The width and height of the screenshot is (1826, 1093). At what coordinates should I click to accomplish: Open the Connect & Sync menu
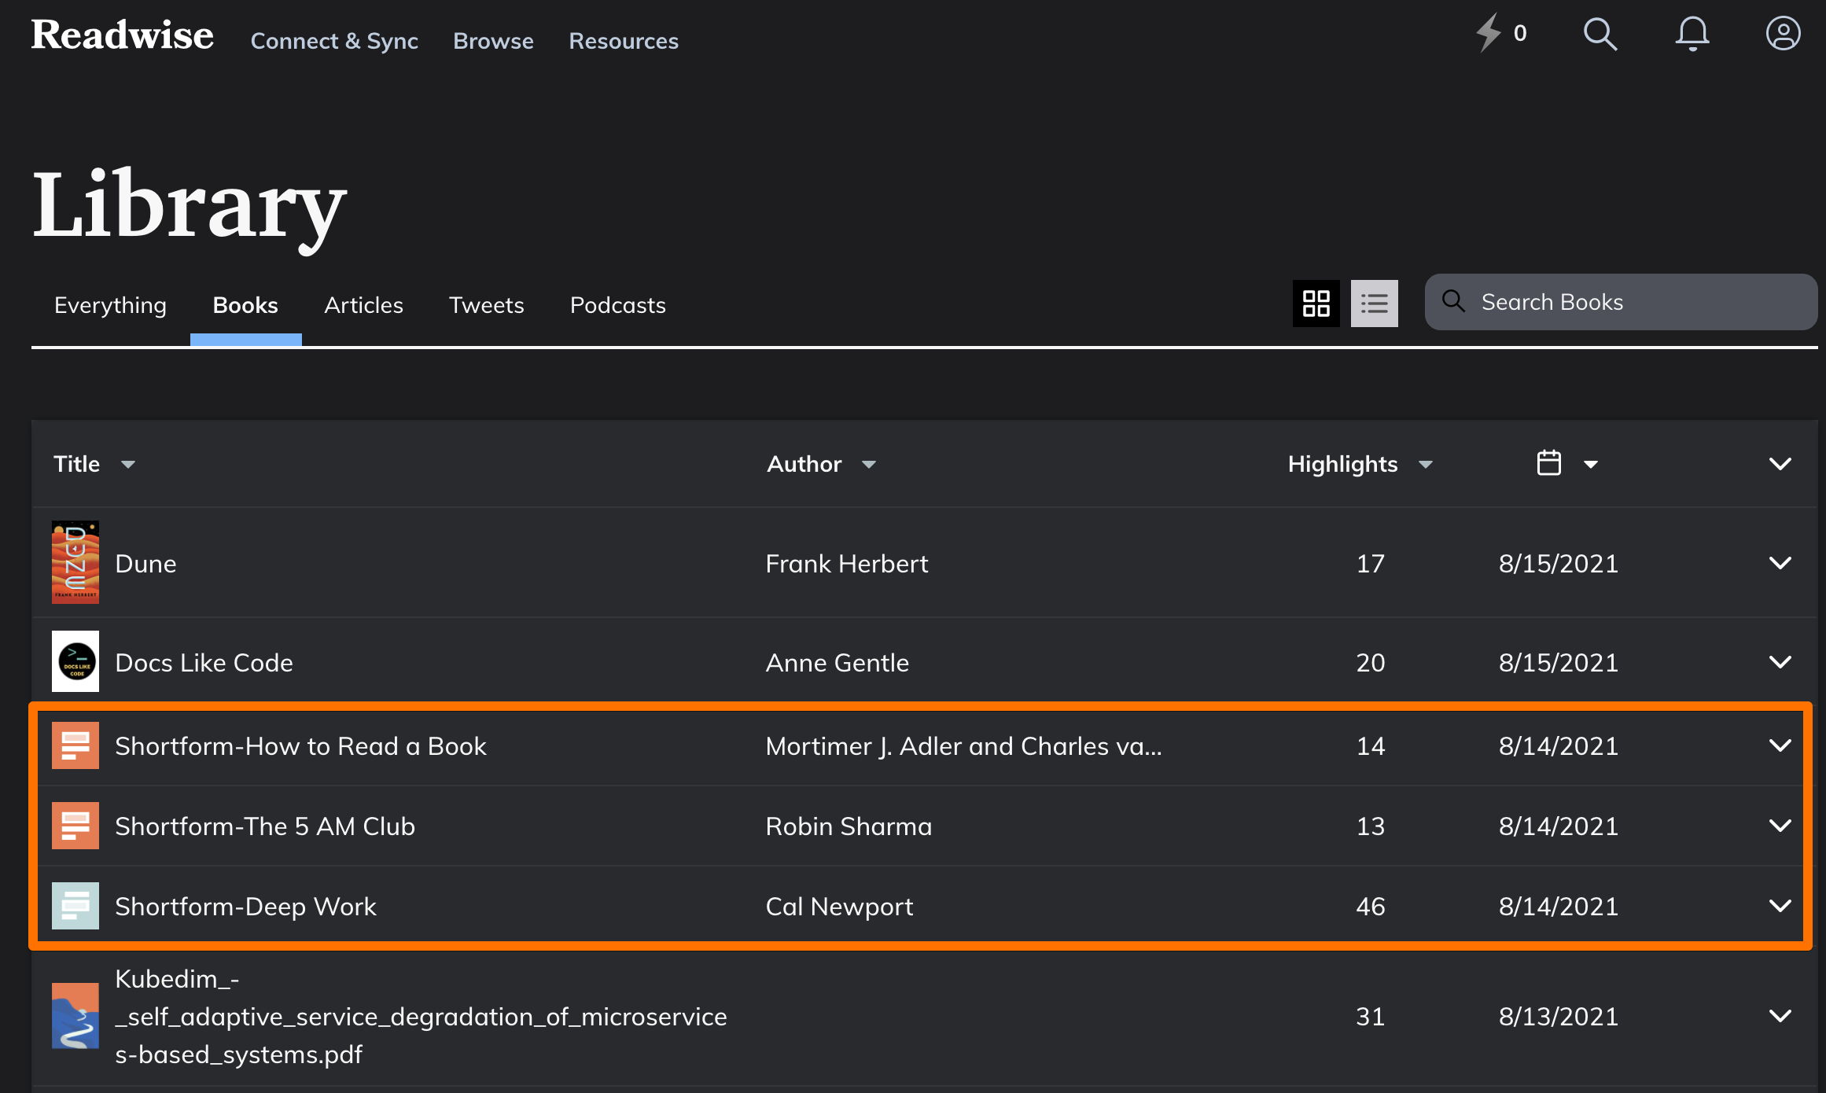[x=334, y=41]
